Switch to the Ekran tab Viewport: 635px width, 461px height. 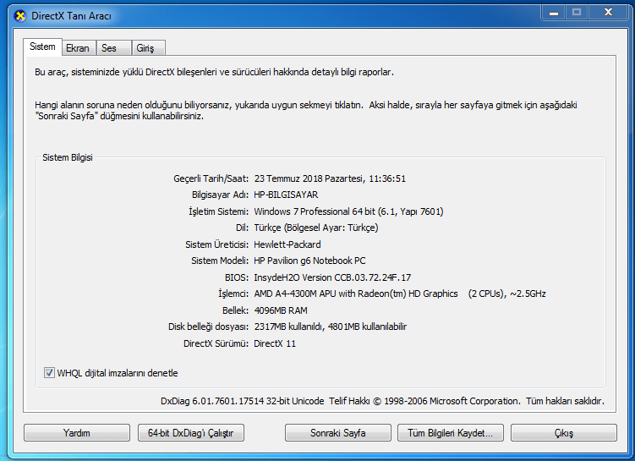click(79, 48)
